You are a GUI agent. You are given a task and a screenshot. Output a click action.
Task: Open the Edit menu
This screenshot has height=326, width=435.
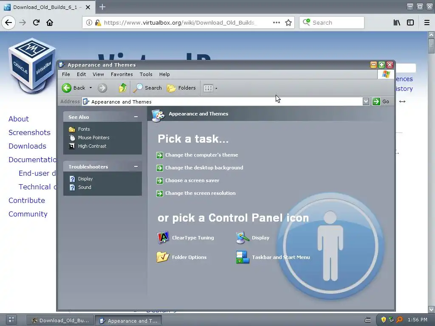[81, 74]
